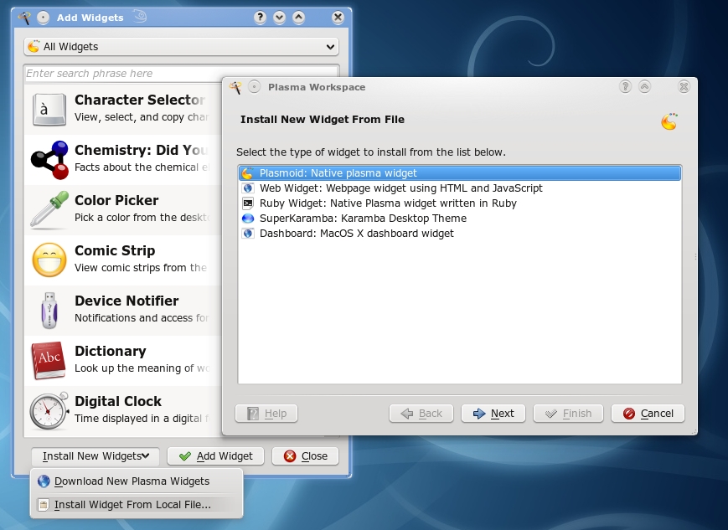Select Plasmoid: Native plasma widget entry
The height and width of the screenshot is (530, 728).
click(x=338, y=173)
